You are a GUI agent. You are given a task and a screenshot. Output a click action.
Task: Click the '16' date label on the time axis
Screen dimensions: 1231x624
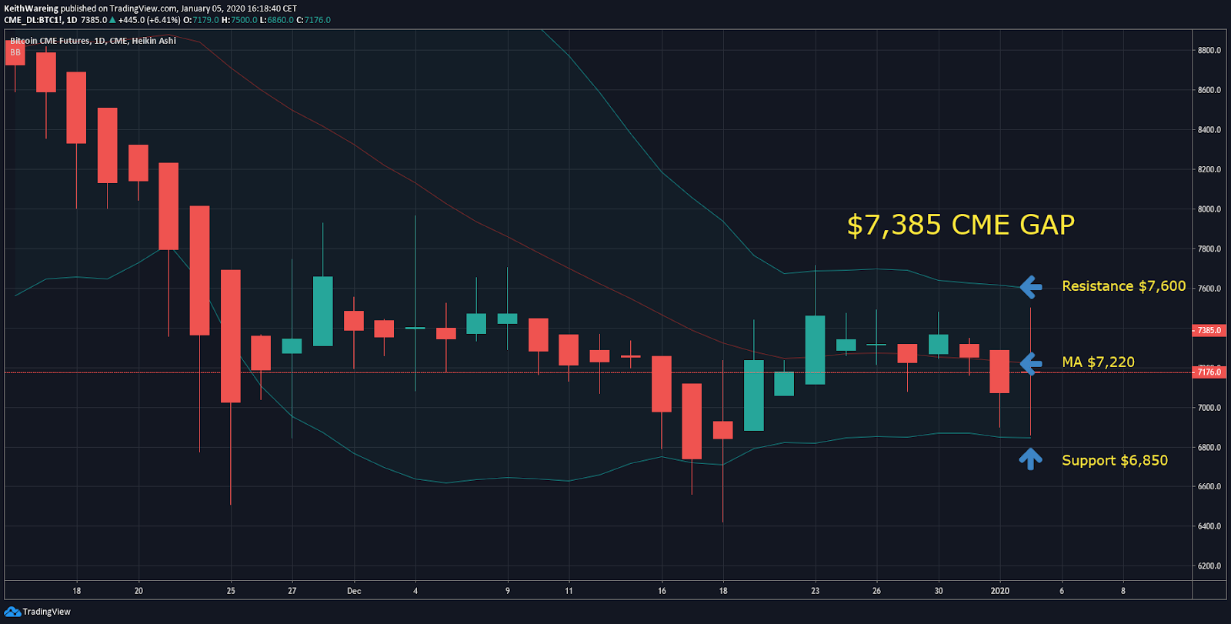coord(662,591)
